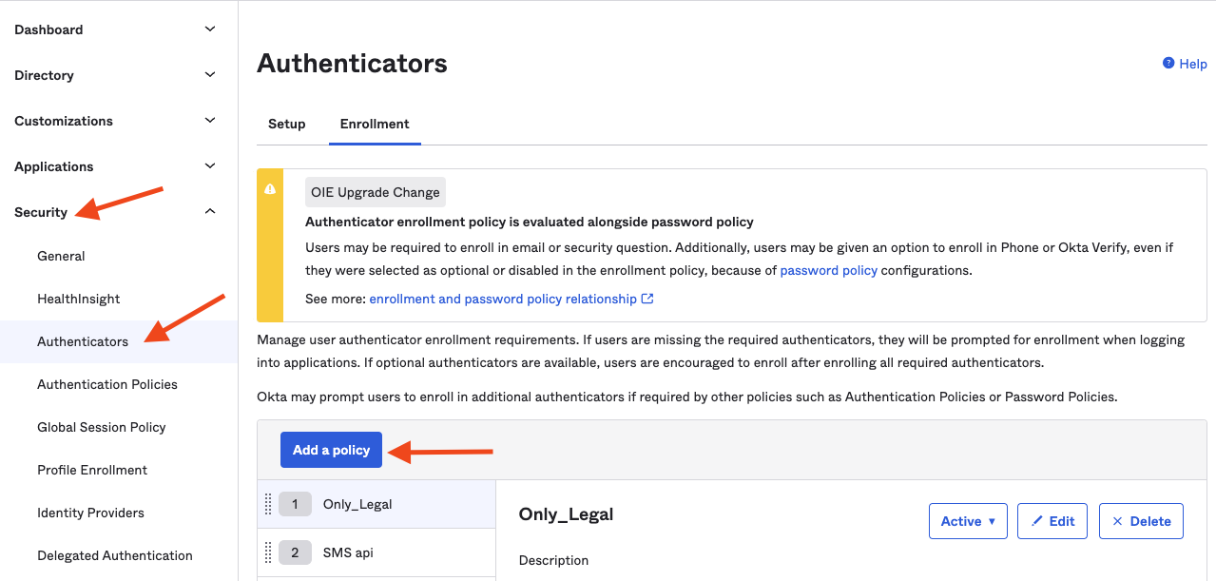Click the drag handle beside SMS api policy
The height and width of the screenshot is (581, 1216).
pyautogui.click(x=269, y=552)
